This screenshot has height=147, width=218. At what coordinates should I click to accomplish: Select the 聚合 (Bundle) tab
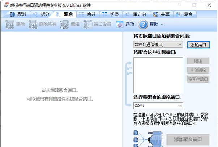point(64,14)
